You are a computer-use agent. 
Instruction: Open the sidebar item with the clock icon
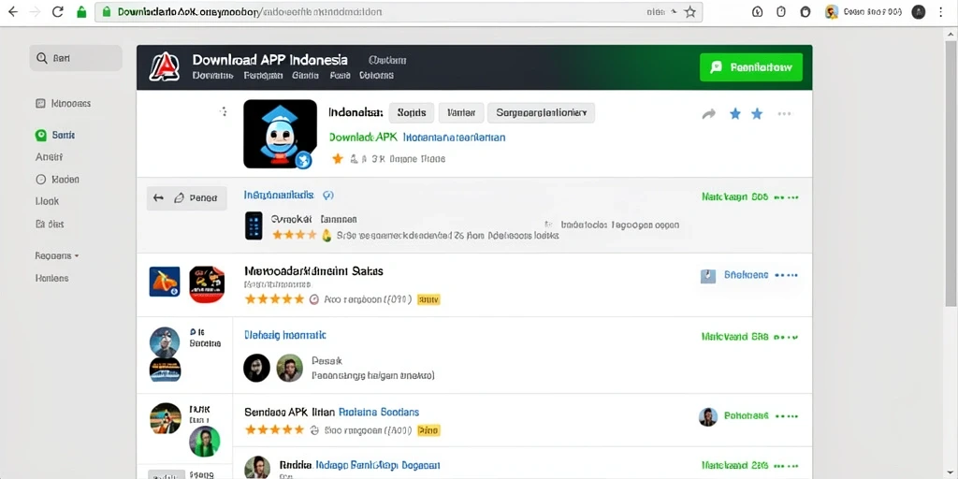pos(57,180)
